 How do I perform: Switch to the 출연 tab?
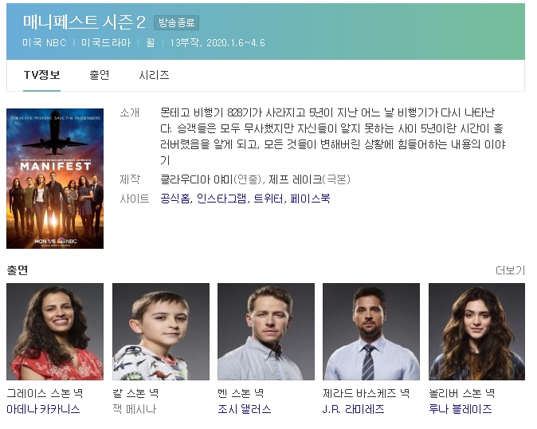(100, 75)
